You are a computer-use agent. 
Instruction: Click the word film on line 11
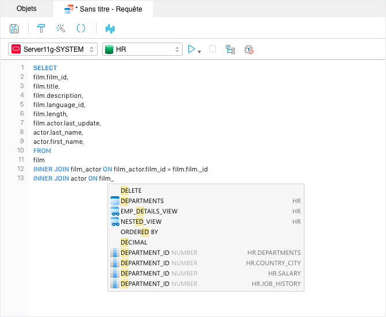click(x=39, y=160)
